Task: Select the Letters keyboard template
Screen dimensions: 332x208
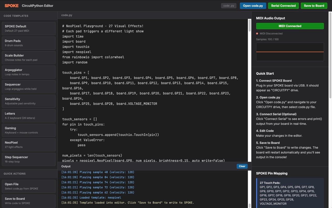Action: 29,116
